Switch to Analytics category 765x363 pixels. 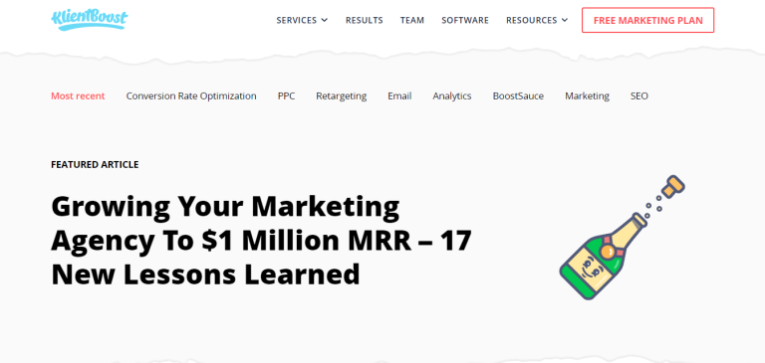click(x=452, y=96)
